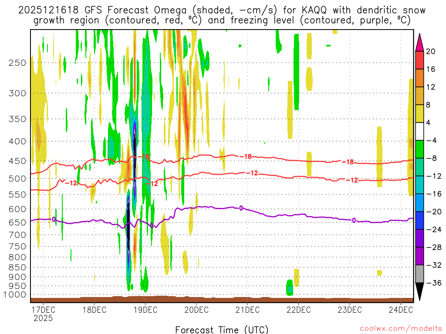Click the 24DEC time axis label
Image resolution: width=446 pixels, height=334 pixels.
(401, 310)
